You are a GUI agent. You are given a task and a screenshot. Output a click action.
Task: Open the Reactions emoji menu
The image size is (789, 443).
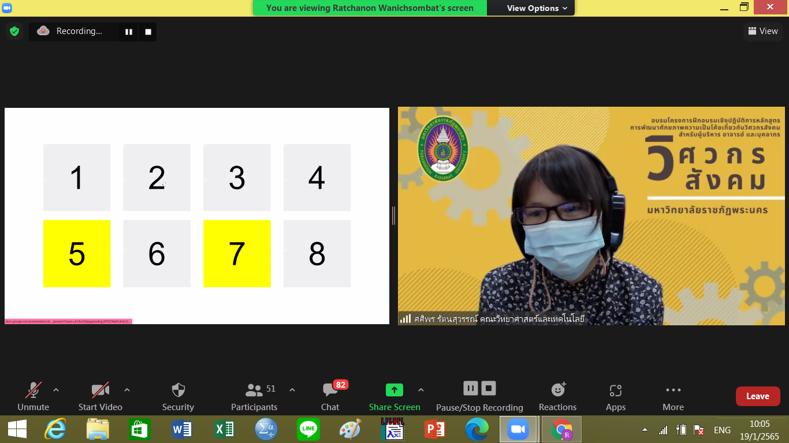point(557,397)
